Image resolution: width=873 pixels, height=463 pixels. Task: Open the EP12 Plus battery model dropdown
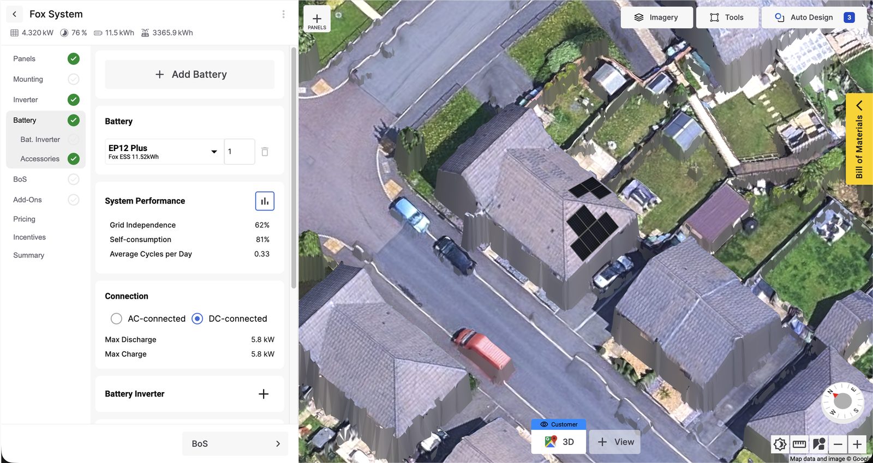click(164, 152)
